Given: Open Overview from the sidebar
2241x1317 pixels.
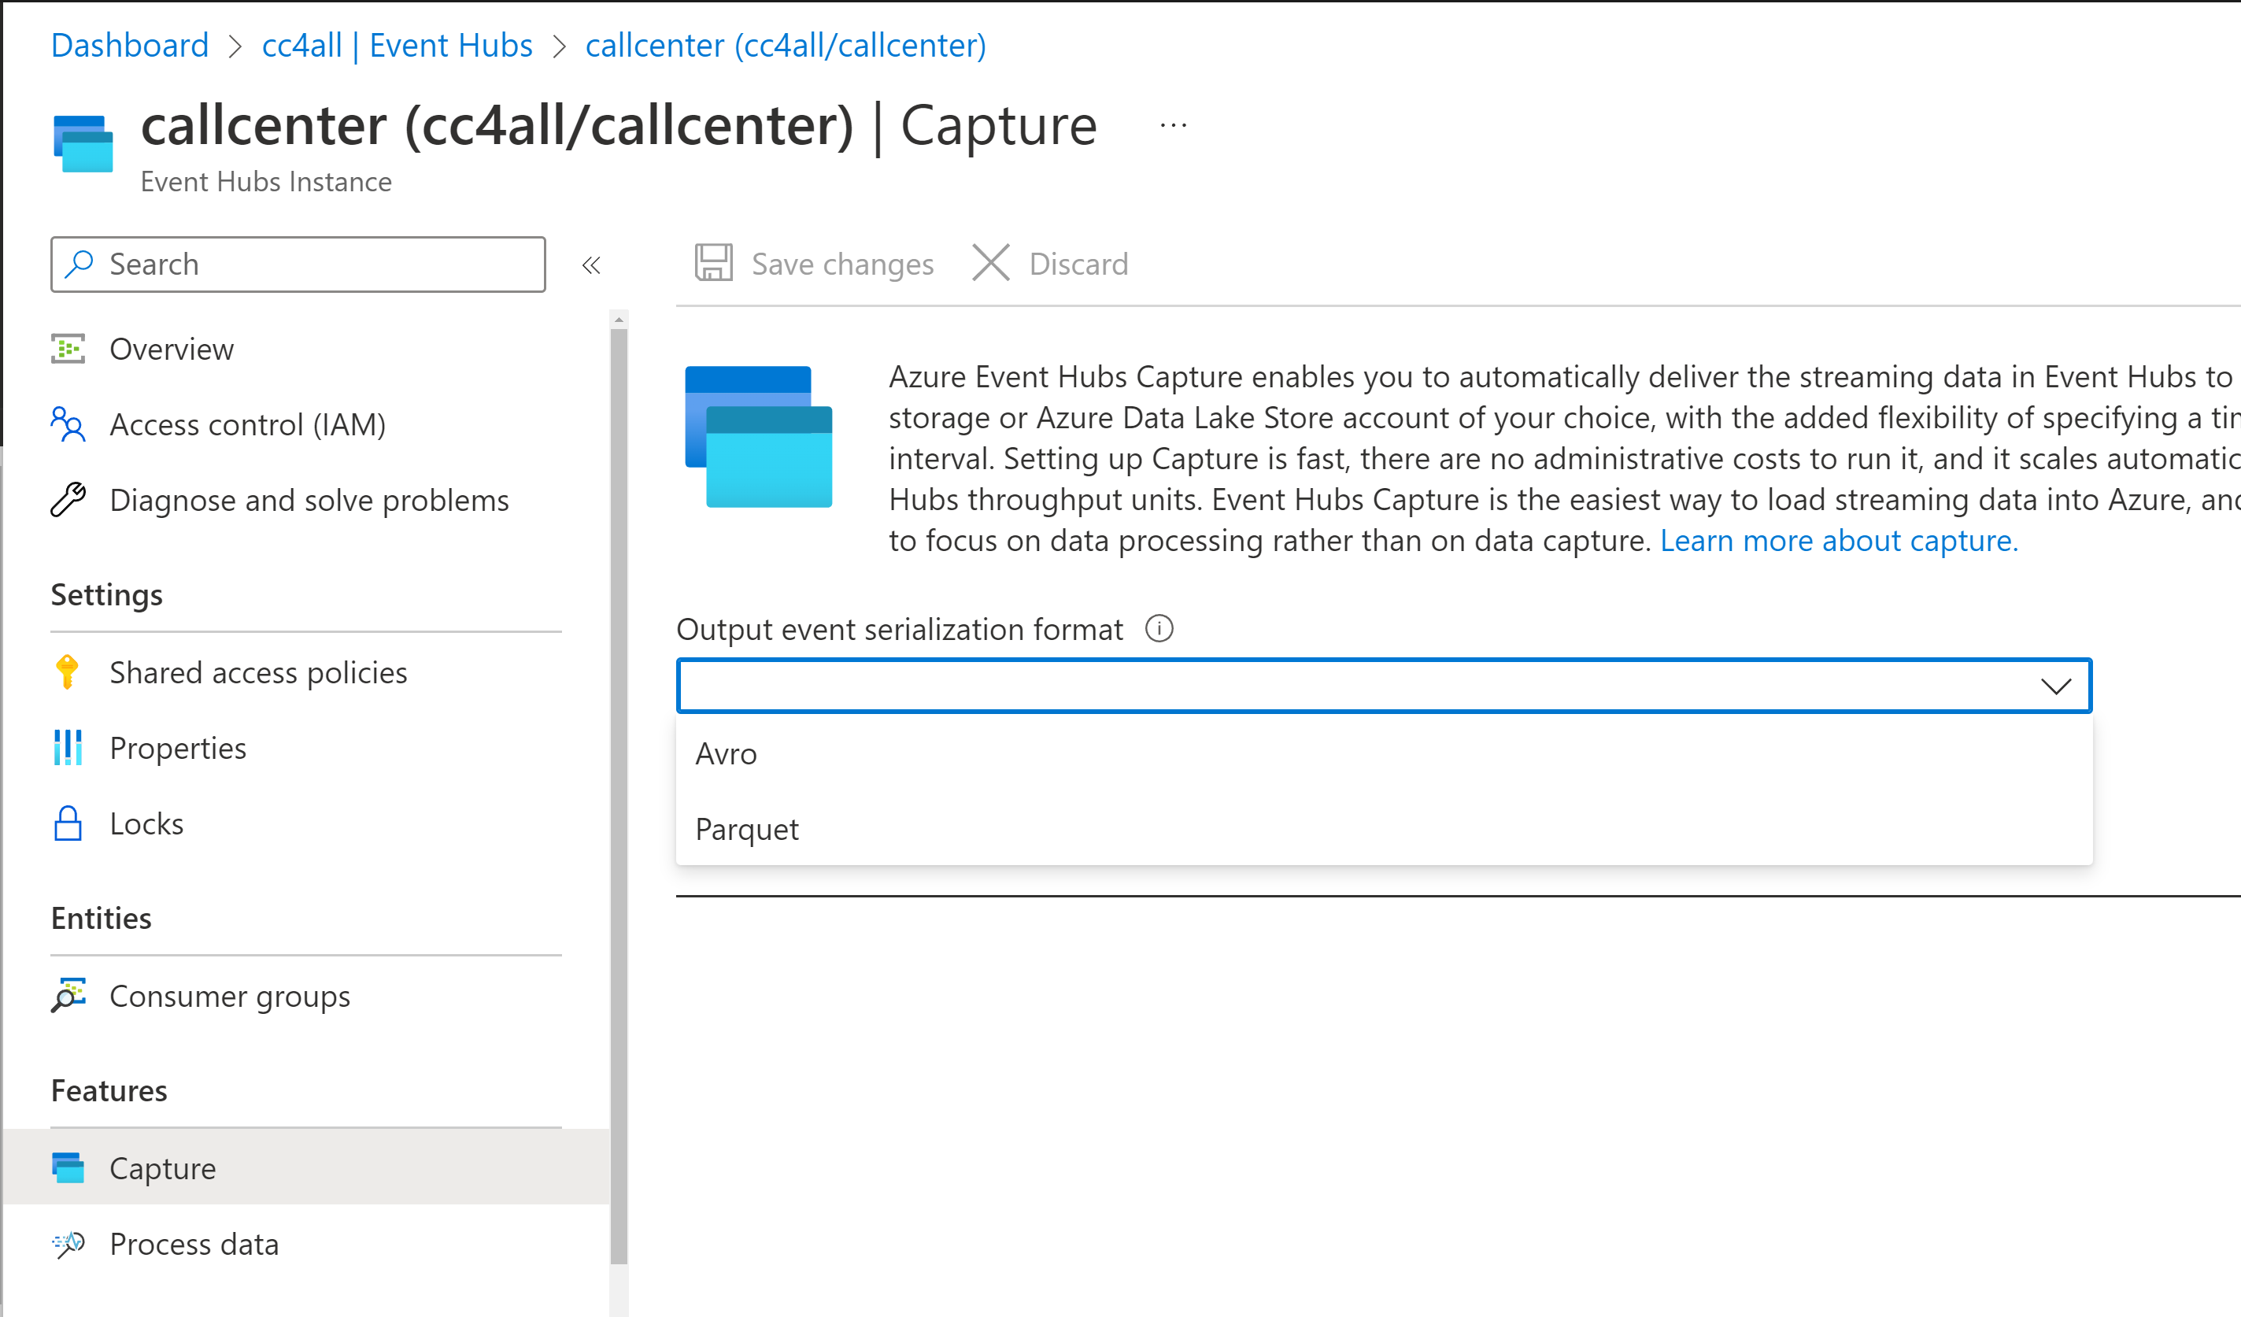Looking at the screenshot, I should tap(171, 349).
